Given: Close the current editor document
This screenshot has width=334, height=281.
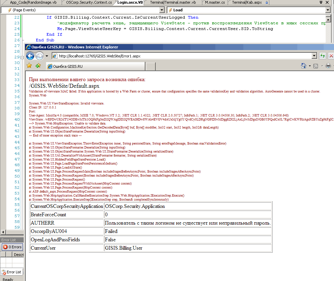Looking at the screenshot, I should coord(327,2).
